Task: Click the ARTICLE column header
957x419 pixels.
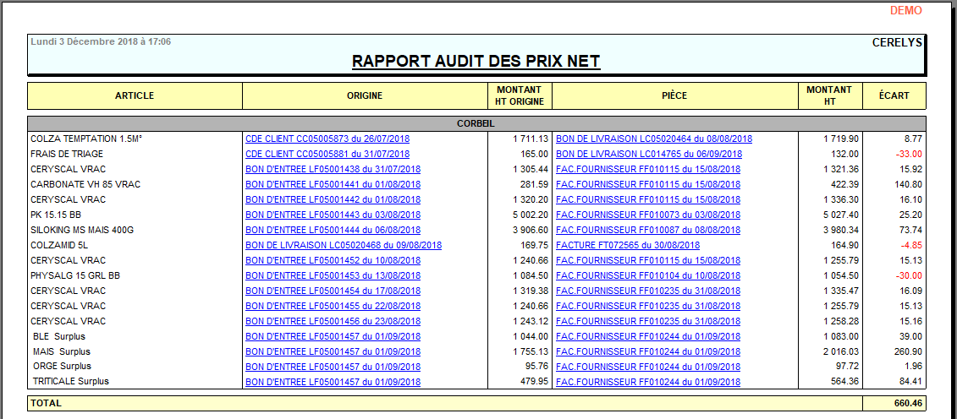Action: coord(135,95)
